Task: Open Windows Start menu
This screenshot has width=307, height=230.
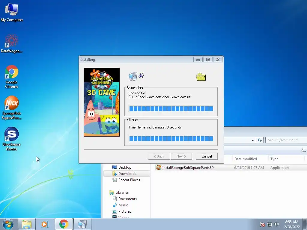Action: [x=8, y=224]
